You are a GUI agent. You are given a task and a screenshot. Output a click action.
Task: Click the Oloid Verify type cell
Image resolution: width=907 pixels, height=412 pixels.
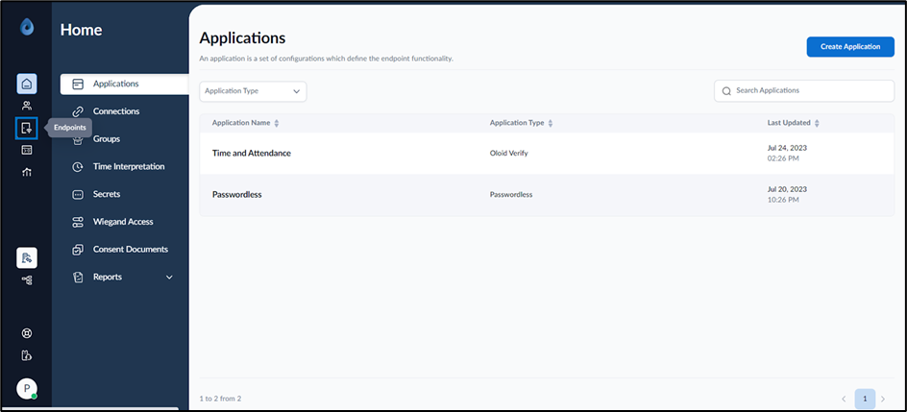[509, 153]
